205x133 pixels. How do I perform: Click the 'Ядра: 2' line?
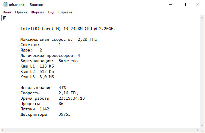point(31,50)
